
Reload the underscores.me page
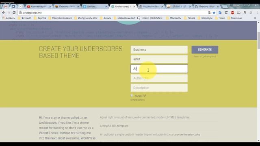pyautogui.click(x=14, y=13)
